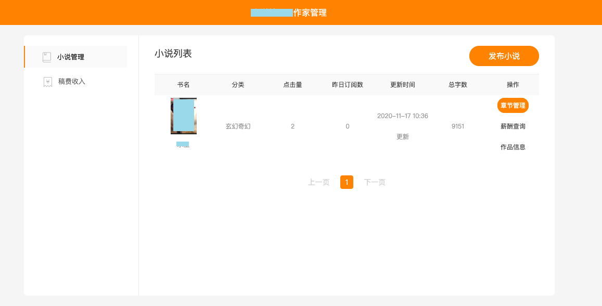Open the 小说管理 sidebar menu item
The height and width of the screenshot is (306, 602).
(70, 57)
